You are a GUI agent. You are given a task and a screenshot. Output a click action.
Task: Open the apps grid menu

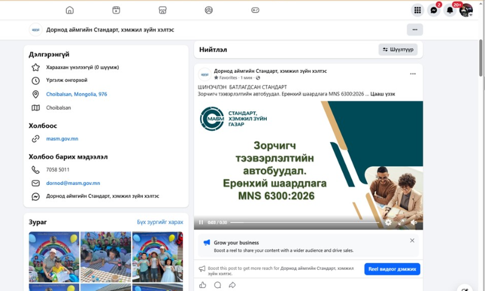[x=418, y=10]
